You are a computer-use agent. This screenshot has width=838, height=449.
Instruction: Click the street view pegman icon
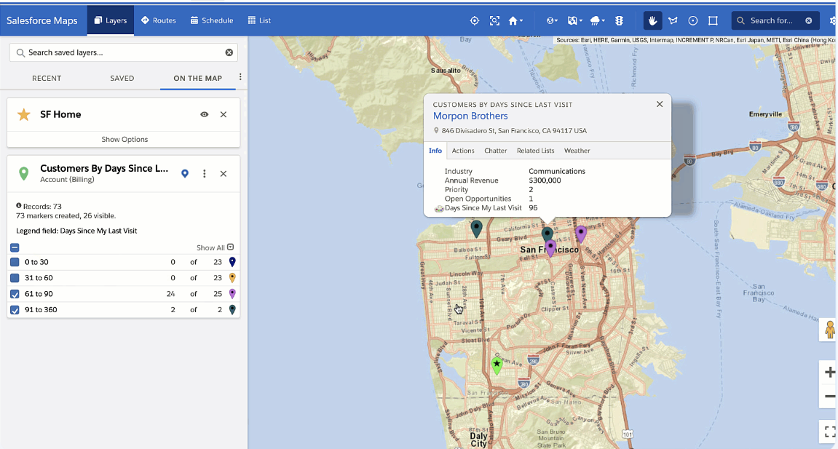(829, 330)
